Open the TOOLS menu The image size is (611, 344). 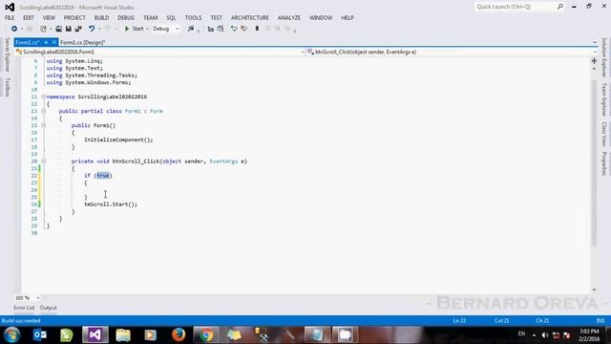tap(193, 18)
